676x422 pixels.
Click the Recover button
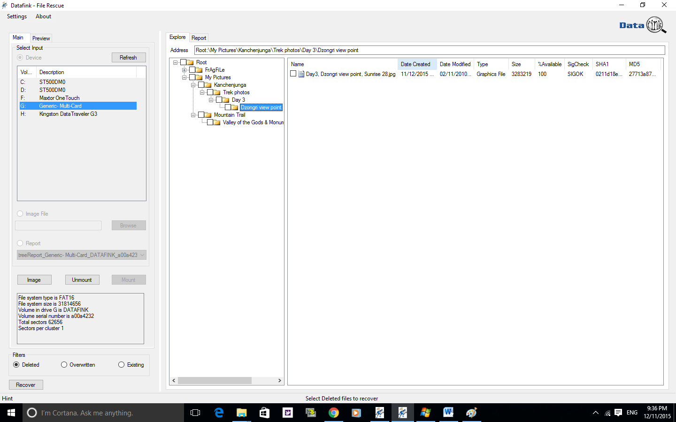[x=26, y=385]
